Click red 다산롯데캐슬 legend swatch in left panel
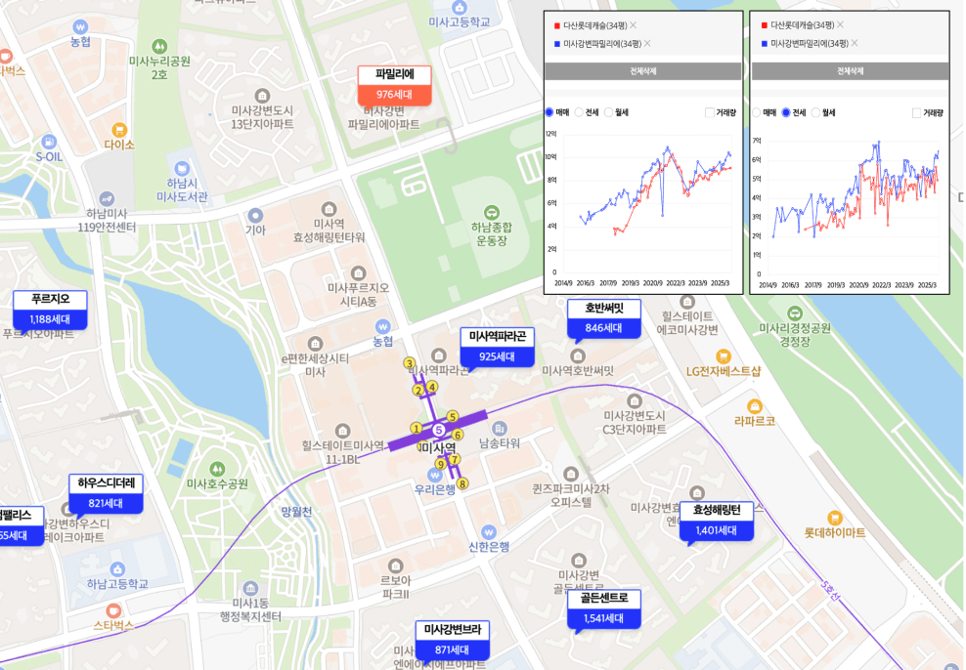 [556, 24]
